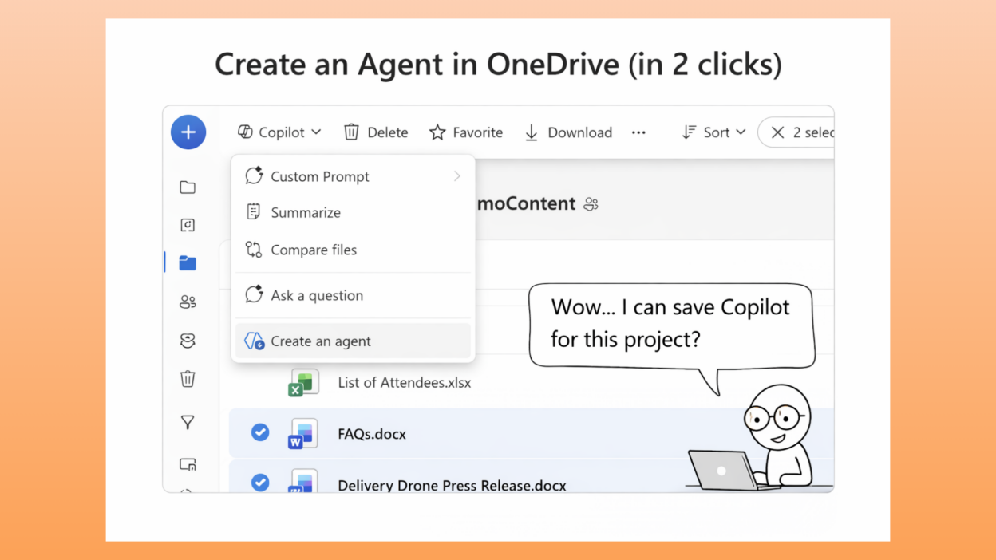Uncheck the FAQs.docx selection checkbox
The height and width of the screenshot is (560, 996).
tap(260, 432)
